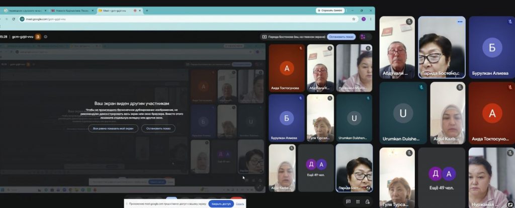Select Aigul Kazbe video tile in Meet grid
The width and height of the screenshot is (515, 208).
(282, 168)
